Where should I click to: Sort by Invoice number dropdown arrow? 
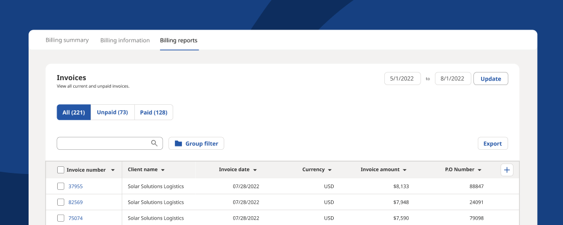(113, 170)
